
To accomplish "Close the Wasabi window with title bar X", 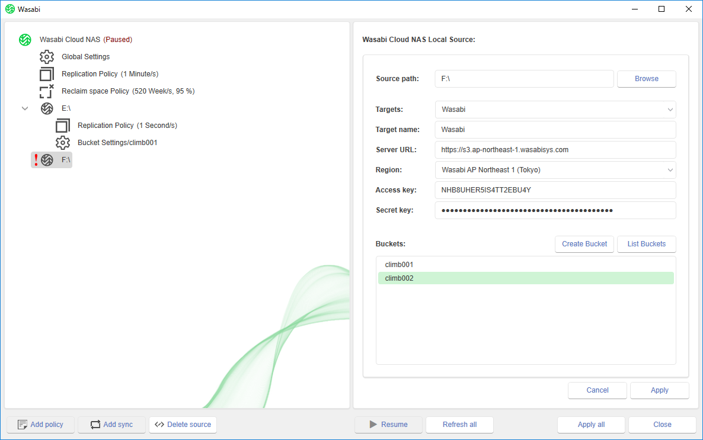I will (x=689, y=9).
